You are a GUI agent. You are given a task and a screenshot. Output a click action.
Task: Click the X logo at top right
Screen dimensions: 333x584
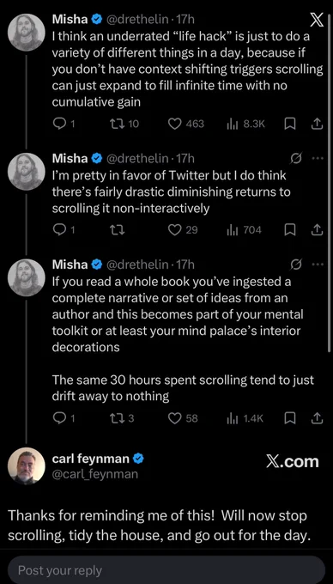tap(317, 21)
